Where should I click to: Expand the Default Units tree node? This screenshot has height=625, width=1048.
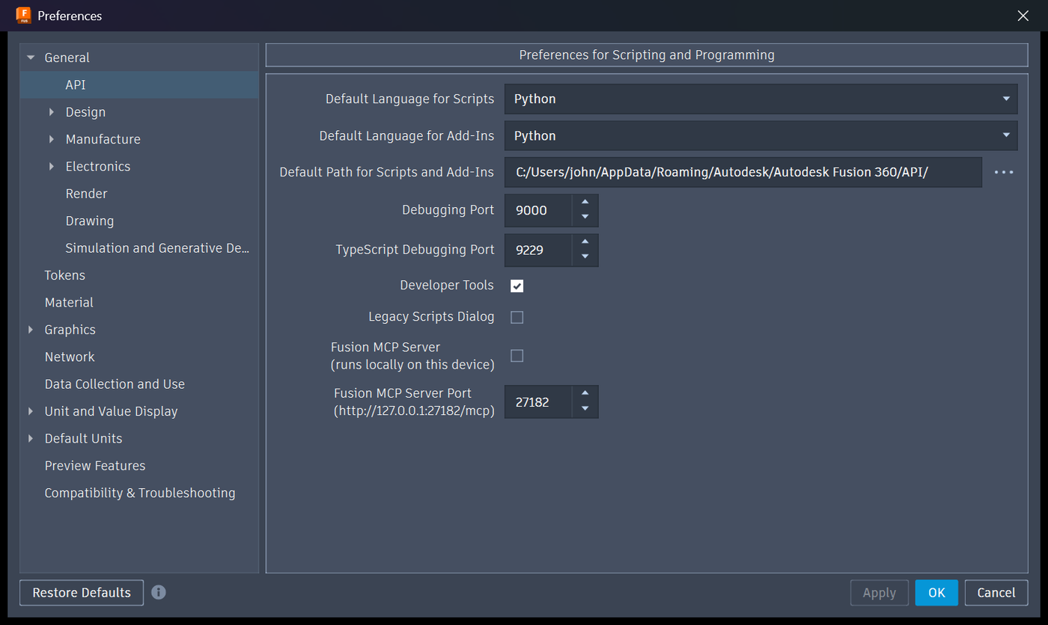31,438
